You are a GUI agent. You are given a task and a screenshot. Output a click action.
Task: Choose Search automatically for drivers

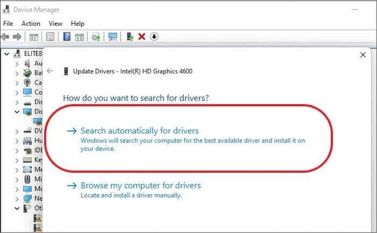(x=139, y=131)
